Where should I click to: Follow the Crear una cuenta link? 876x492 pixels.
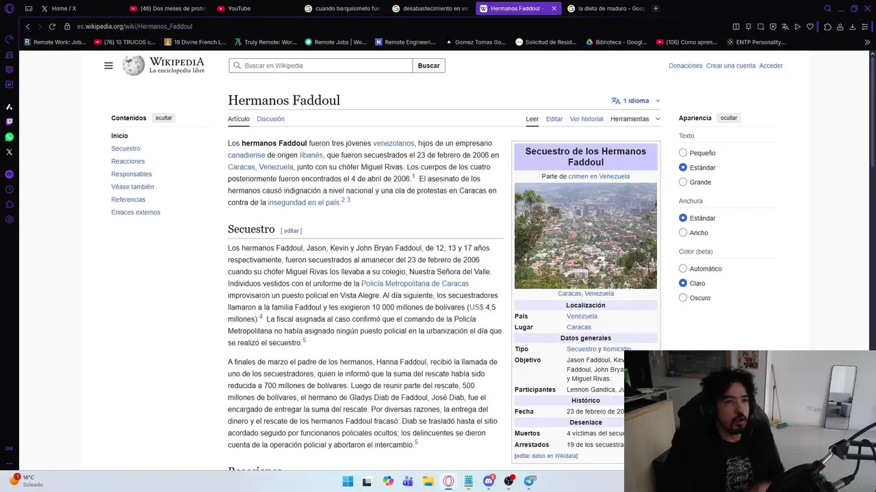[x=731, y=66]
